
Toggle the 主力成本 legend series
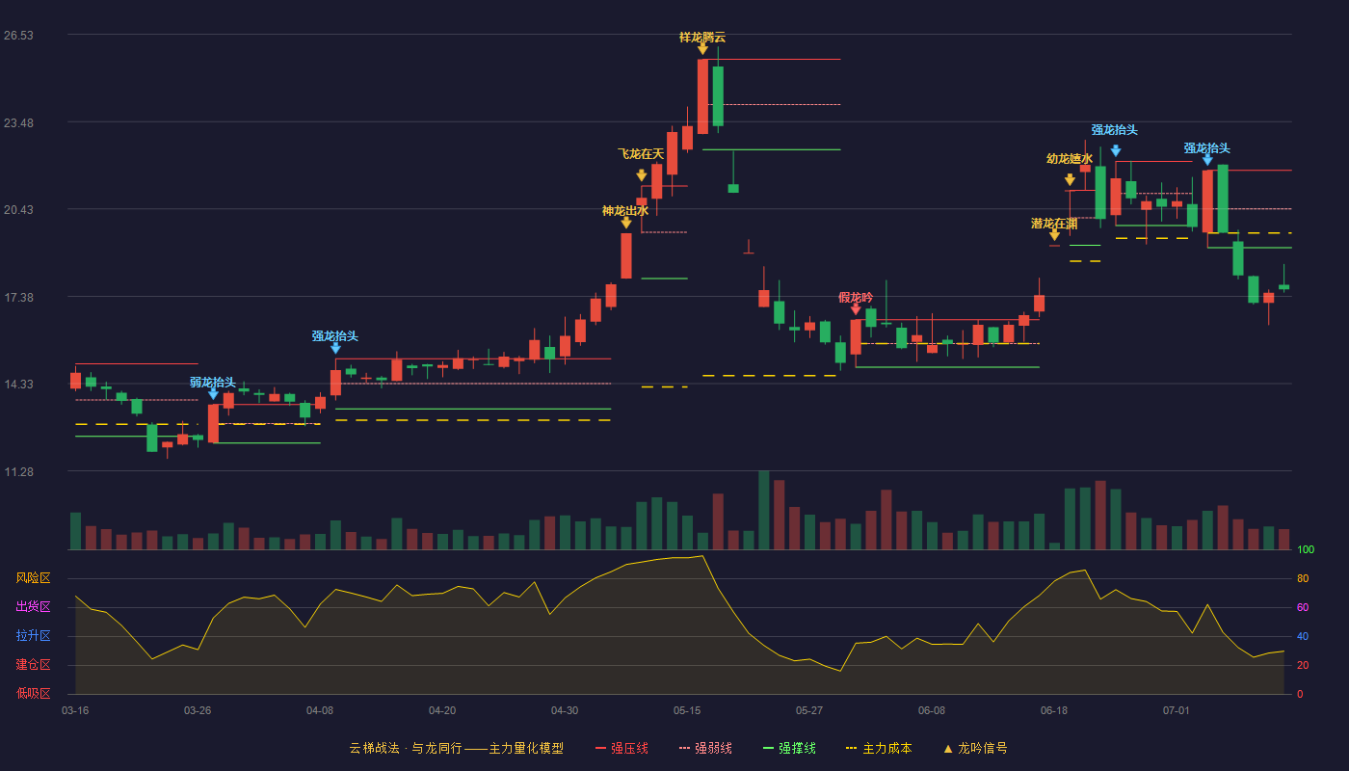[879, 748]
